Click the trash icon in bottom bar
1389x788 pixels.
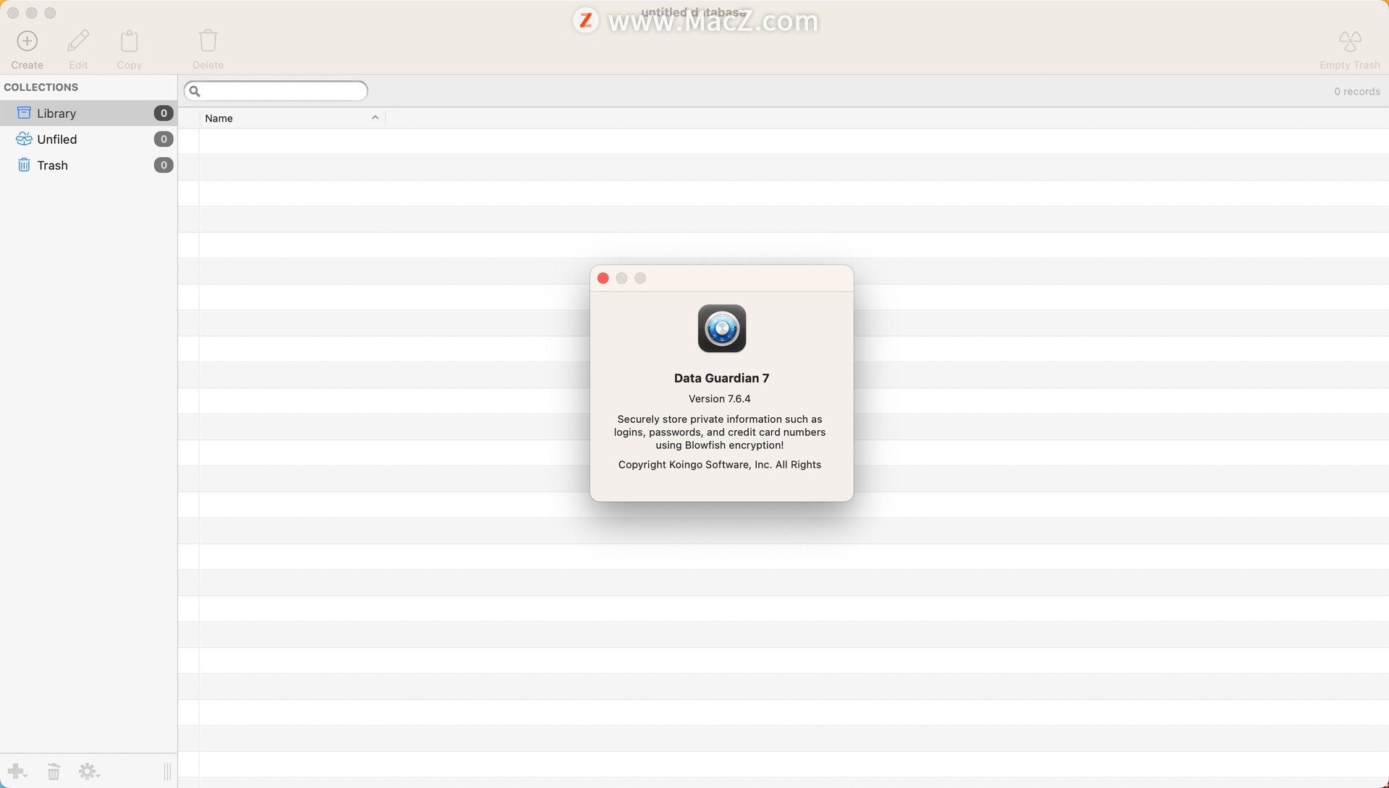54,771
